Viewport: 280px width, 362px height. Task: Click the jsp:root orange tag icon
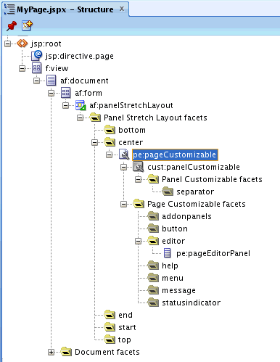[22, 44]
